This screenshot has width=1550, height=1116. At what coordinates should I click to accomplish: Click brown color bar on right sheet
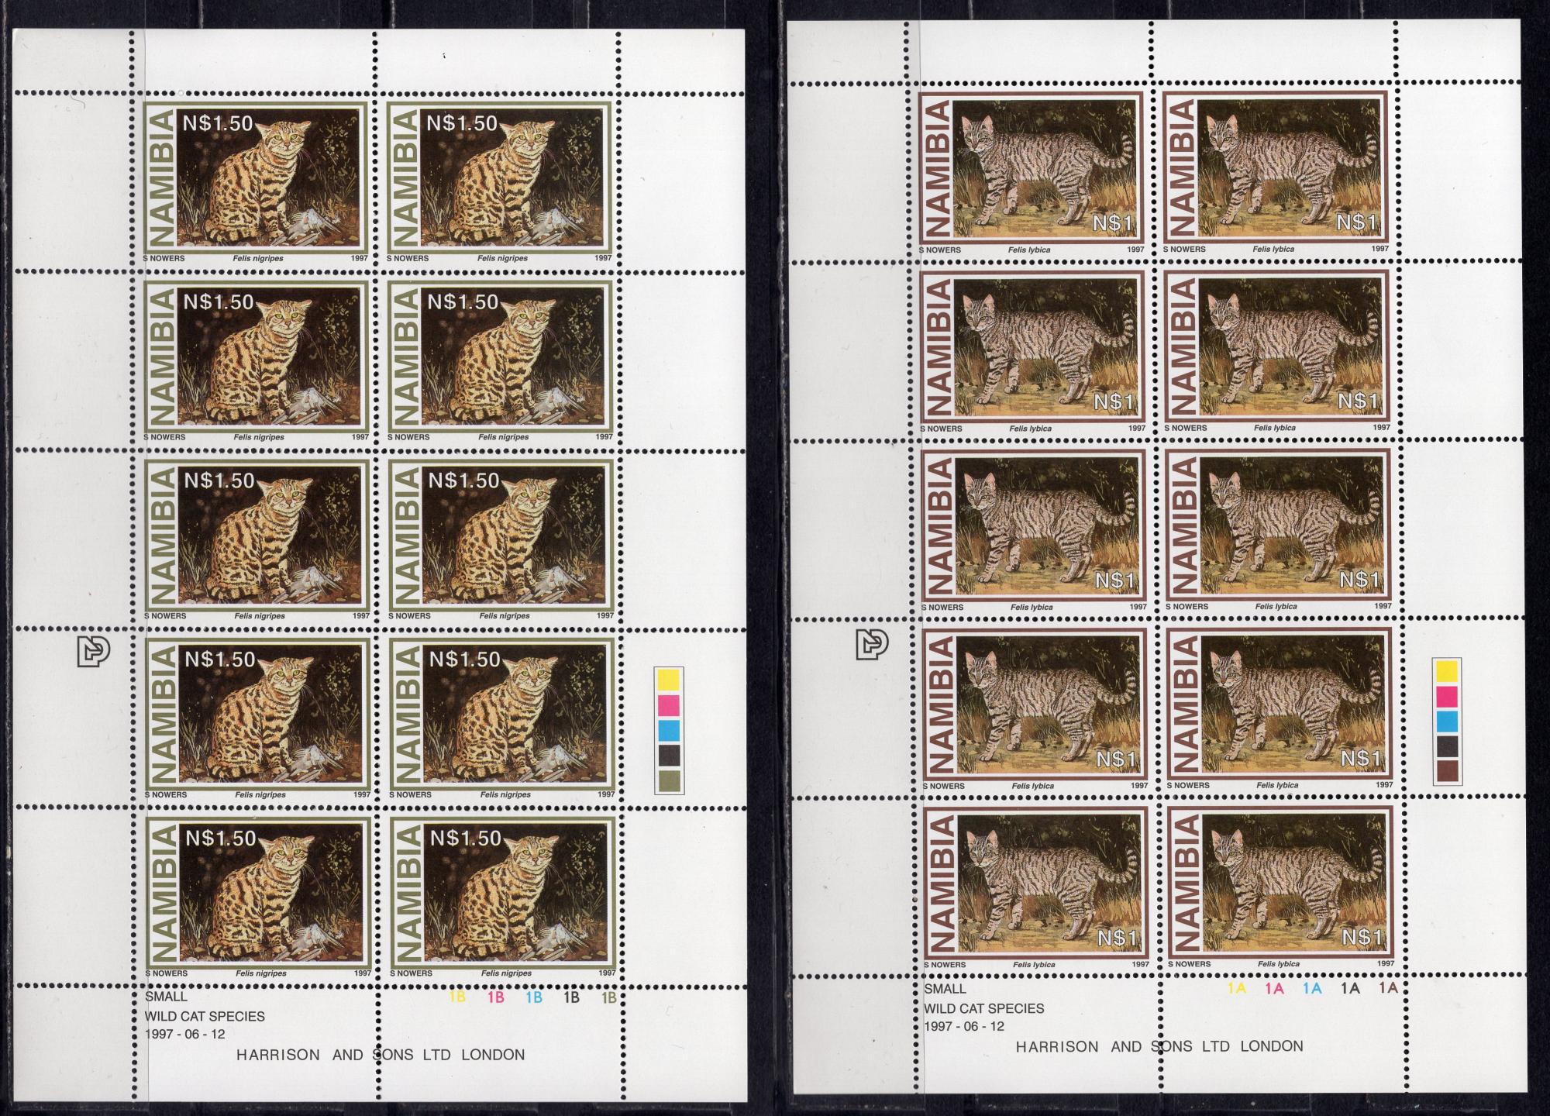pos(1447,771)
